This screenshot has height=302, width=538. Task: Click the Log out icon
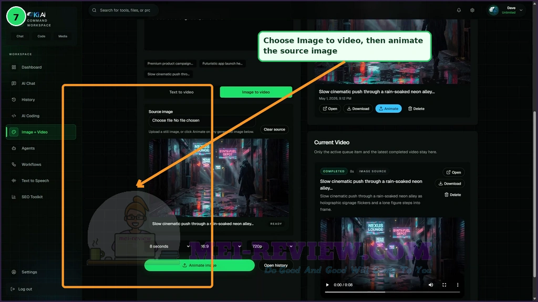click(13, 289)
